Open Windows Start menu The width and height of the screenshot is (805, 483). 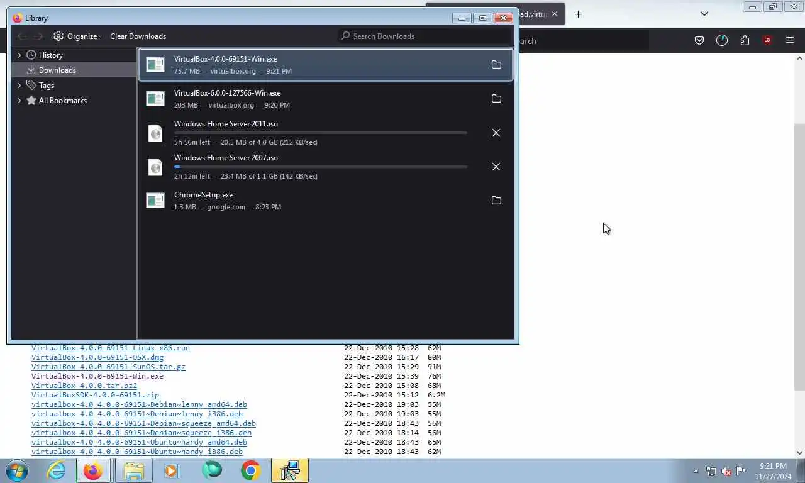click(17, 470)
